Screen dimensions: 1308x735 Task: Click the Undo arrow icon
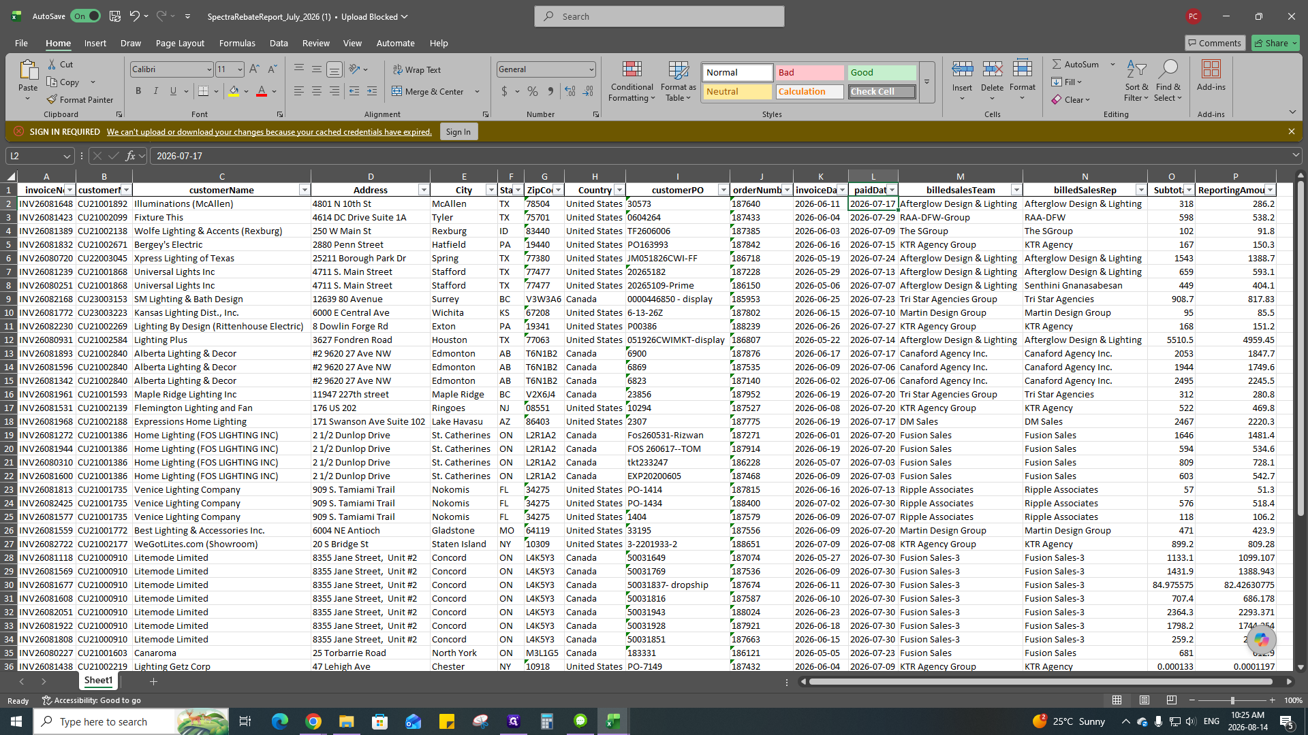tap(135, 16)
